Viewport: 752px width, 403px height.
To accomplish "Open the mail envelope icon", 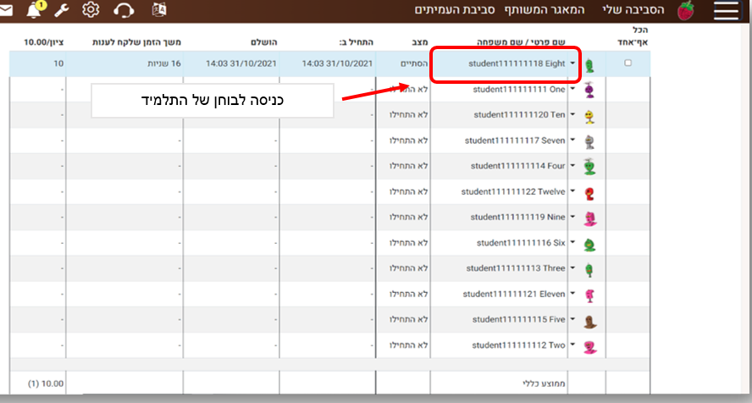I will [6, 10].
